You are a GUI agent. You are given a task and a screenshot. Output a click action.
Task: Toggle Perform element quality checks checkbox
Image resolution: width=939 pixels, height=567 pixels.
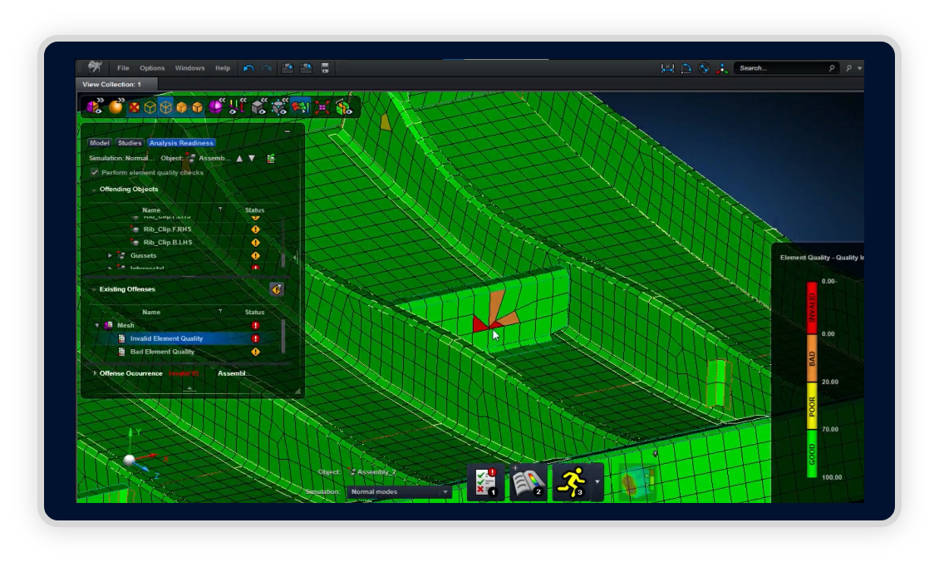[x=95, y=173]
